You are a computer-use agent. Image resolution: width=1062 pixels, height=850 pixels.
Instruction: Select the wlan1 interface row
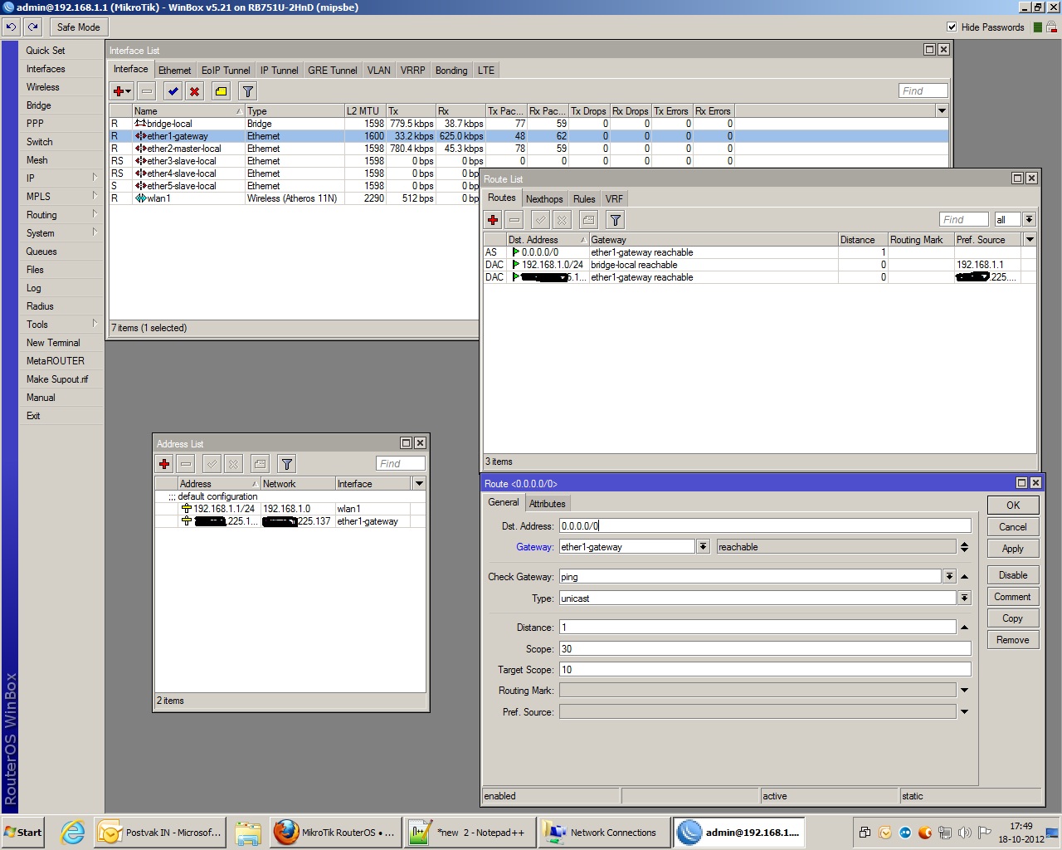point(295,198)
